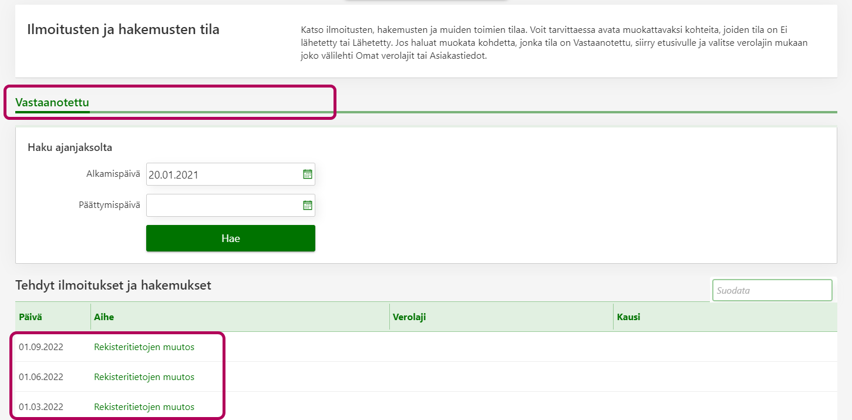Image resolution: width=852 pixels, height=420 pixels.
Task: Click the Tehdyt ilmoitukset ja hakemukset heading
Action: coord(113,285)
